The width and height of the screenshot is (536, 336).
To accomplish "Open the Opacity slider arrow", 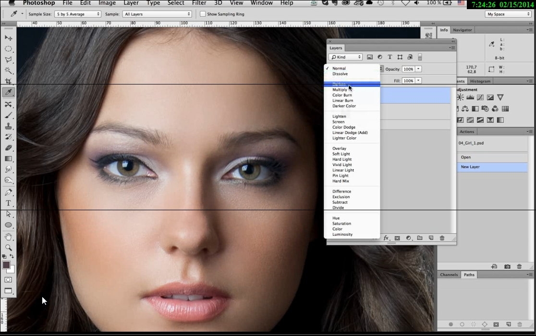I will (418, 69).
